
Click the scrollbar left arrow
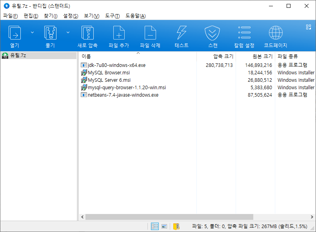(82, 217)
